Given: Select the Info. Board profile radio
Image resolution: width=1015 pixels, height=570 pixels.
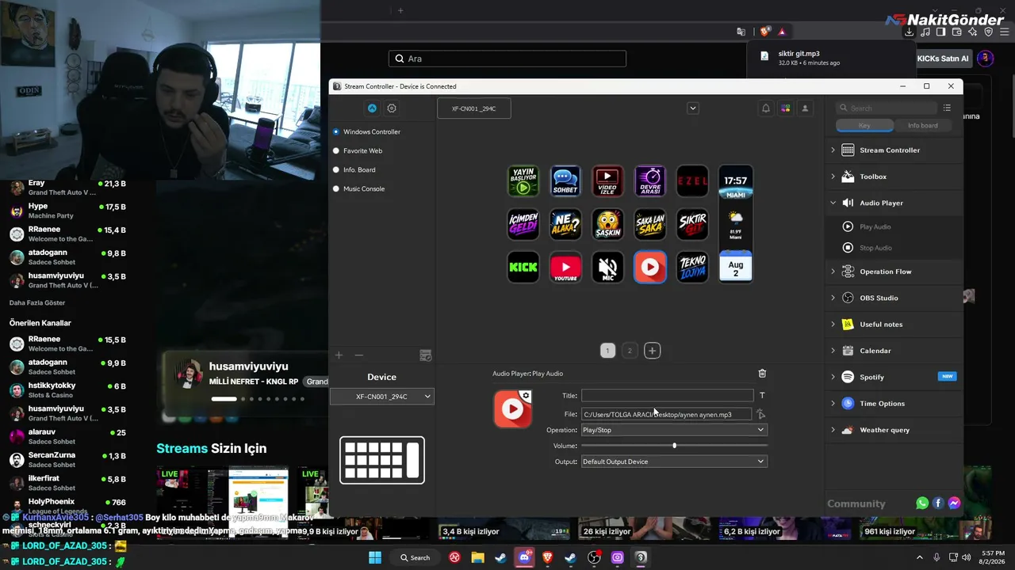Looking at the screenshot, I should pos(336,169).
